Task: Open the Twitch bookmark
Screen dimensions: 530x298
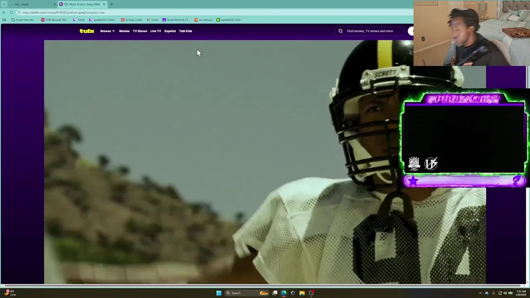Action: (79, 20)
